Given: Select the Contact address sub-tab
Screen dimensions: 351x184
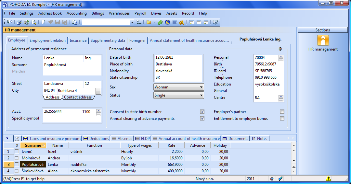Looking at the screenshot, I should coord(78,97).
